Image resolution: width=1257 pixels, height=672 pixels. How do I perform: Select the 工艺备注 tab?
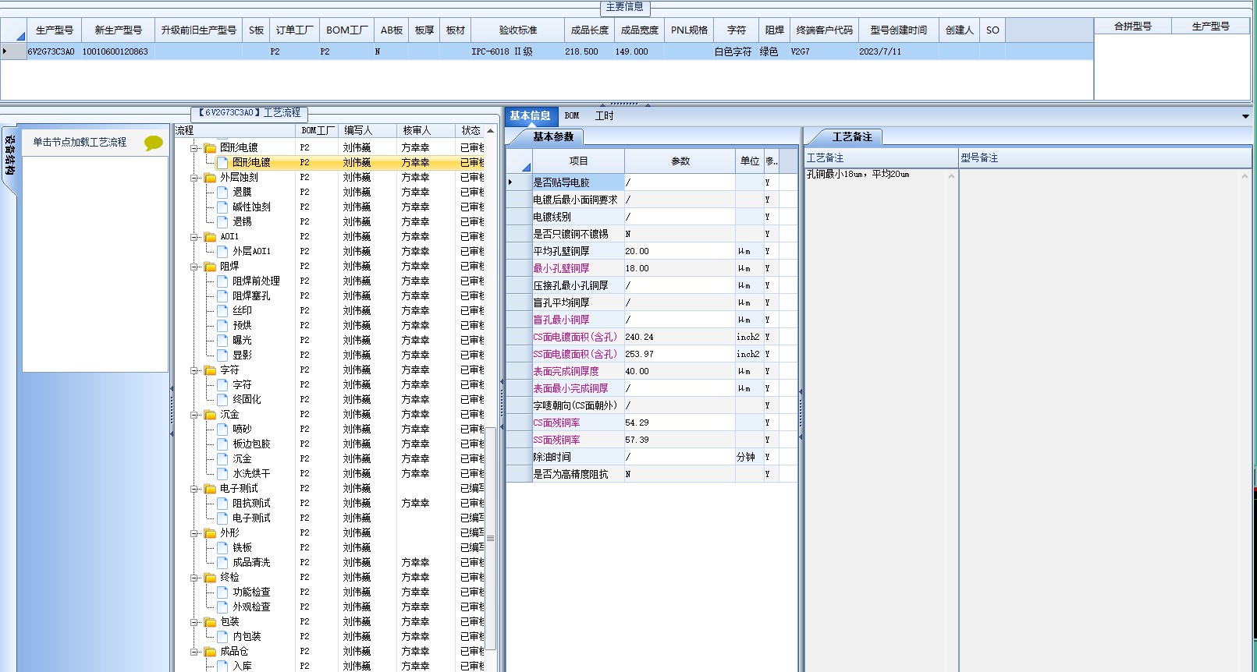tap(852, 137)
